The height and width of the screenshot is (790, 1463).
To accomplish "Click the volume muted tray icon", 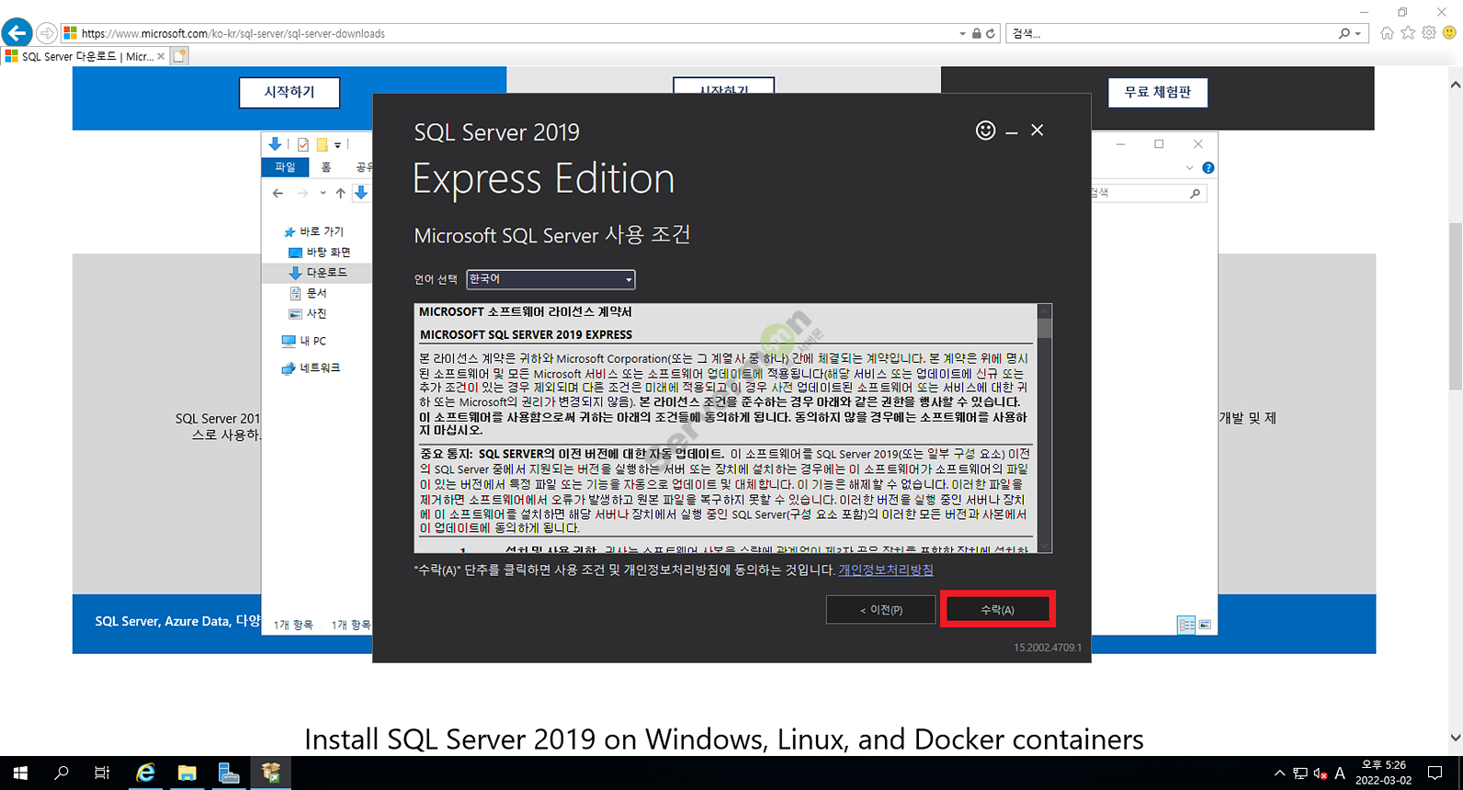I will [1321, 773].
